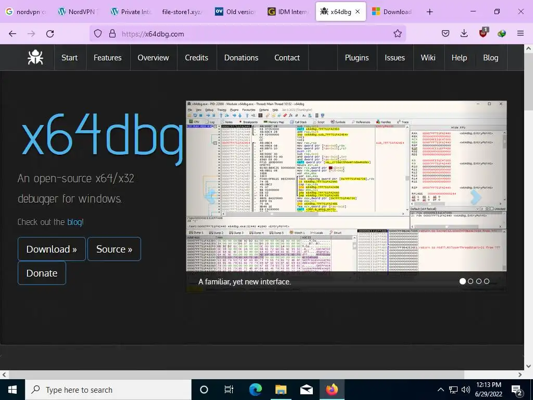Select the second carousel slide dot
The height and width of the screenshot is (400, 533).
click(x=471, y=281)
